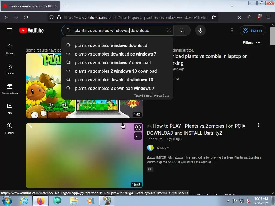Image resolution: width=275 pixels, height=206 pixels.
Task: Open the Usitility 2 channel name link
Action: [x=162, y=148]
